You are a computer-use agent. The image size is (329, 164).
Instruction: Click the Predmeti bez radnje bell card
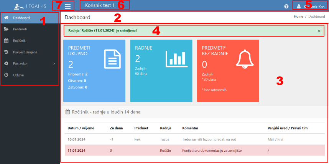tap(228, 71)
